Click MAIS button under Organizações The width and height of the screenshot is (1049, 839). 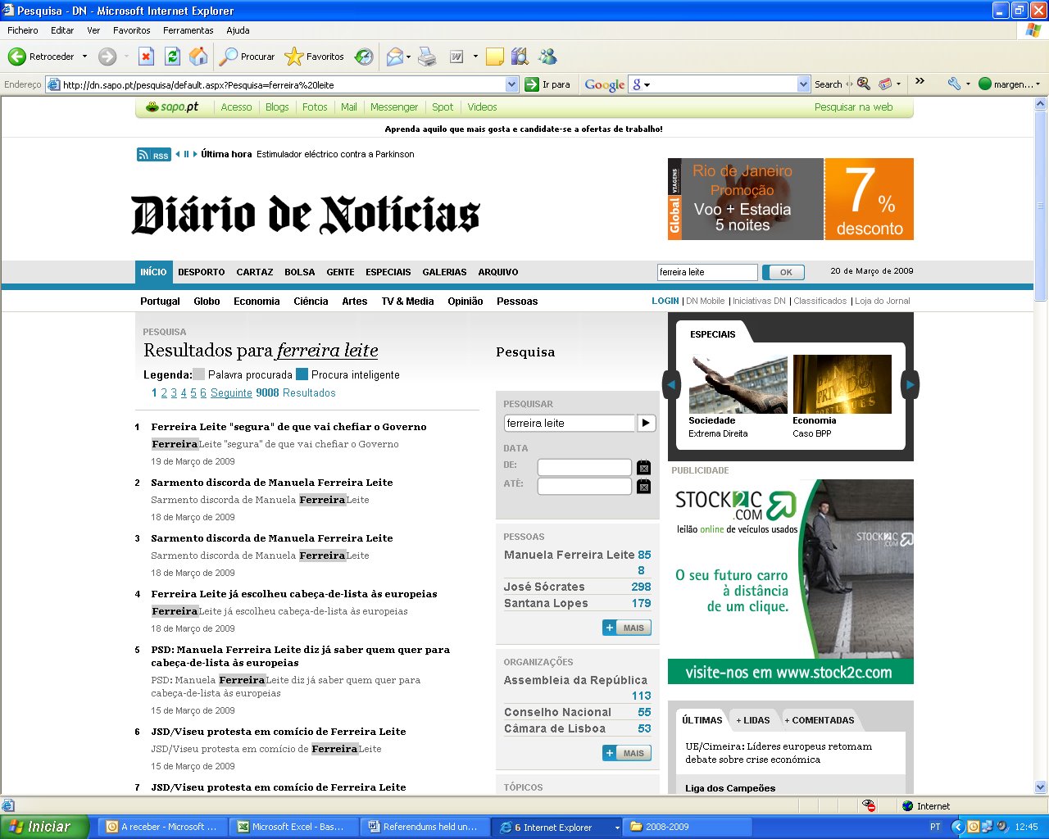coord(627,753)
